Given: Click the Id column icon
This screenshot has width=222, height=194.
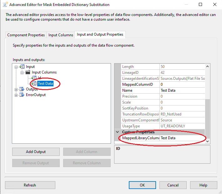Looking at the screenshot, I should pyautogui.click(x=34, y=78).
